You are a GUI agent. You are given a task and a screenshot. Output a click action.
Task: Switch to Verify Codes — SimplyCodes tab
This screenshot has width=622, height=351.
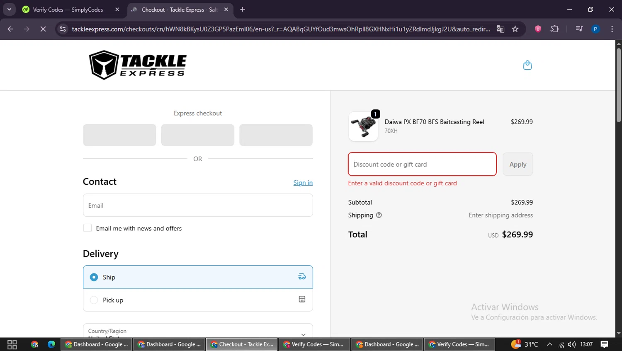click(x=68, y=10)
